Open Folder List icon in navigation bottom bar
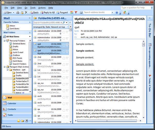This screenshot has height=130, width=155. pyautogui.click(x=22, y=121)
